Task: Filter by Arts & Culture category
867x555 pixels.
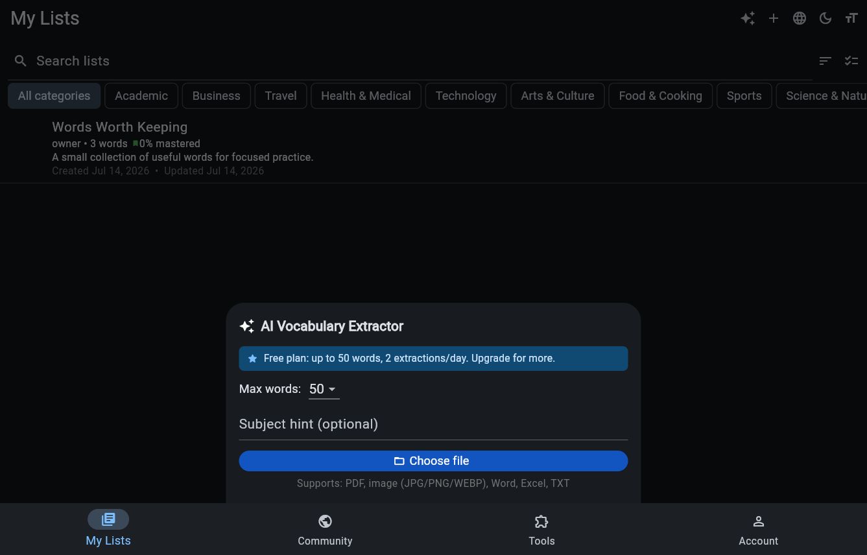Action: tap(558, 96)
